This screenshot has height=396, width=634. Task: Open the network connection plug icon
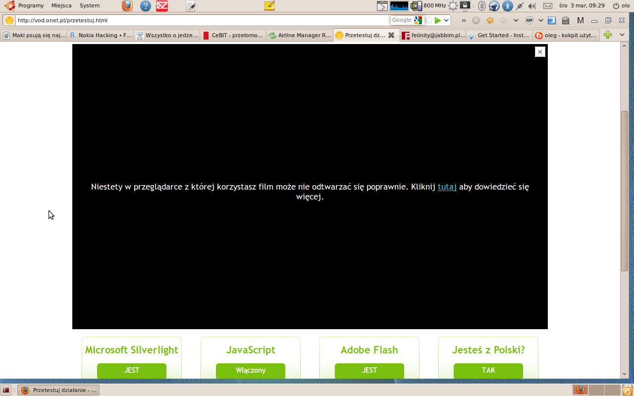[x=520, y=6]
